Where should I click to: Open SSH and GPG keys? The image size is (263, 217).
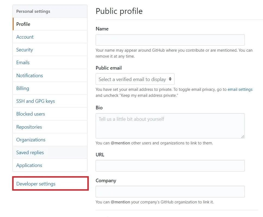click(50, 101)
